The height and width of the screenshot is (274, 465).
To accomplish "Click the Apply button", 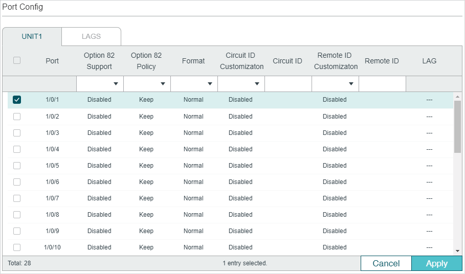I will [x=436, y=263].
